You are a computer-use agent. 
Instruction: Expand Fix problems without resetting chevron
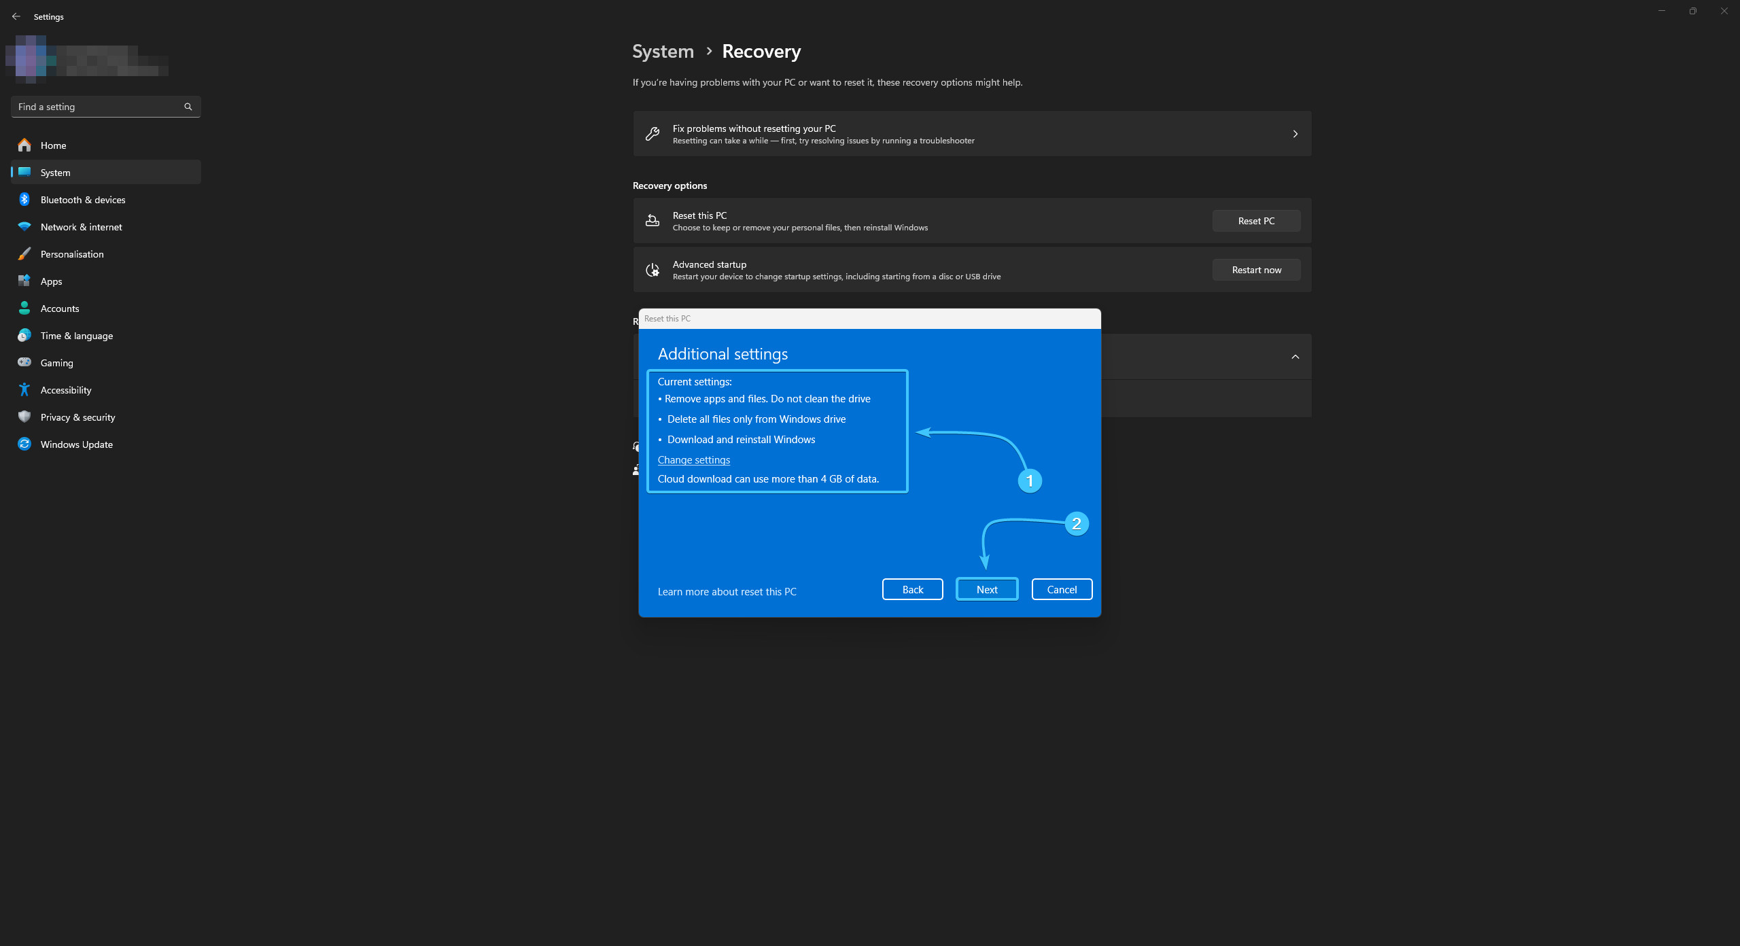click(x=1295, y=134)
